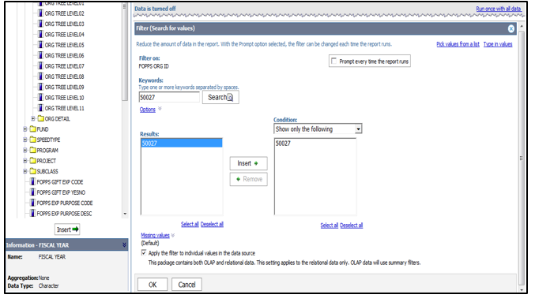Expand the ORG DETAIL folder node
The image size is (535, 302).
coord(33,119)
